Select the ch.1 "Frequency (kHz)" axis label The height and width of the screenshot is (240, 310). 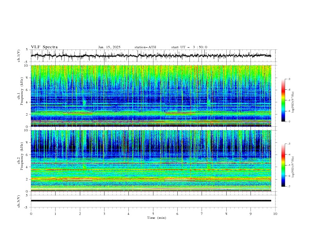(22, 91)
